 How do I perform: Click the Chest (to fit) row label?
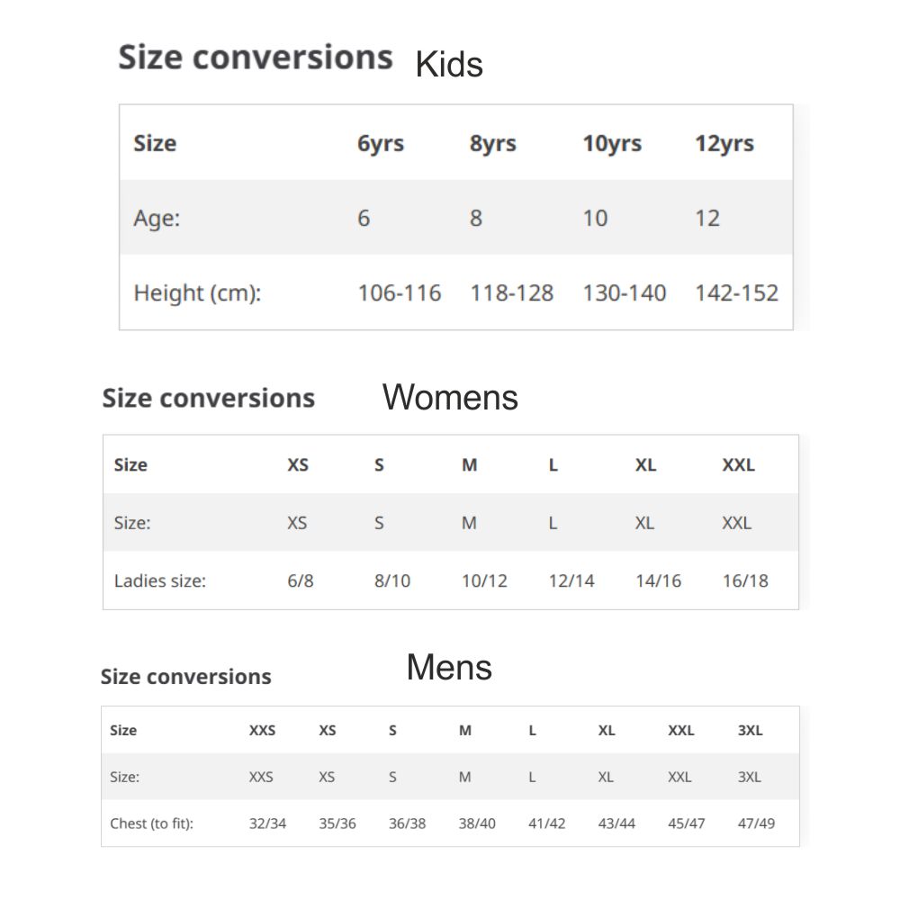coord(151,823)
